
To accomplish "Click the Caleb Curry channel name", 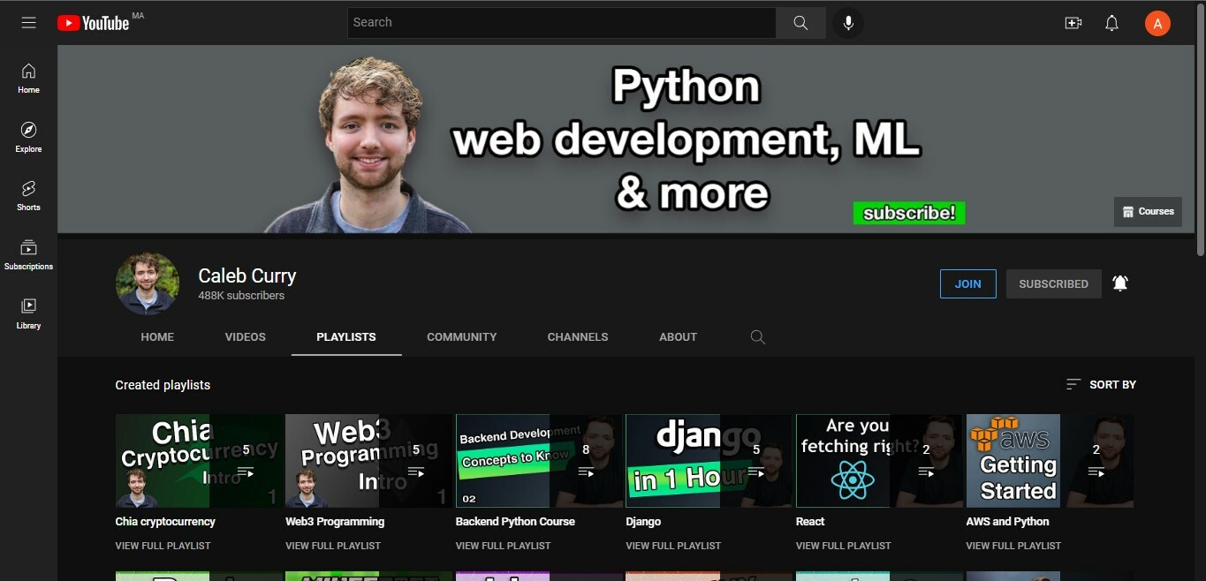I will [247, 275].
